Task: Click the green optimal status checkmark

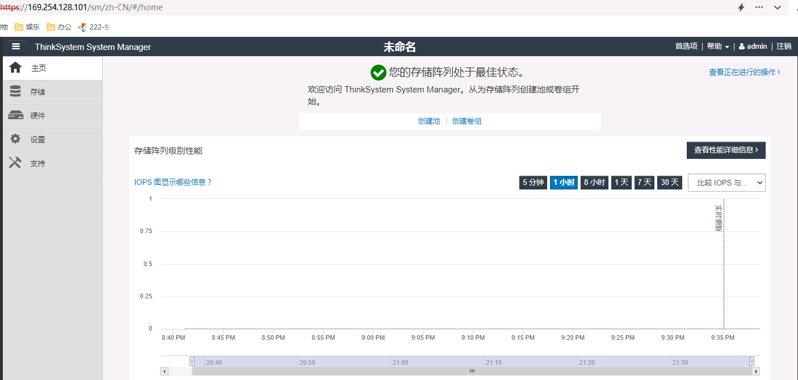Action: click(378, 73)
